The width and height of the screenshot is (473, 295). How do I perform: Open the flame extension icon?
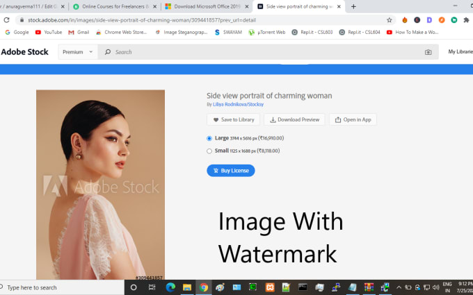[x=405, y=20]
